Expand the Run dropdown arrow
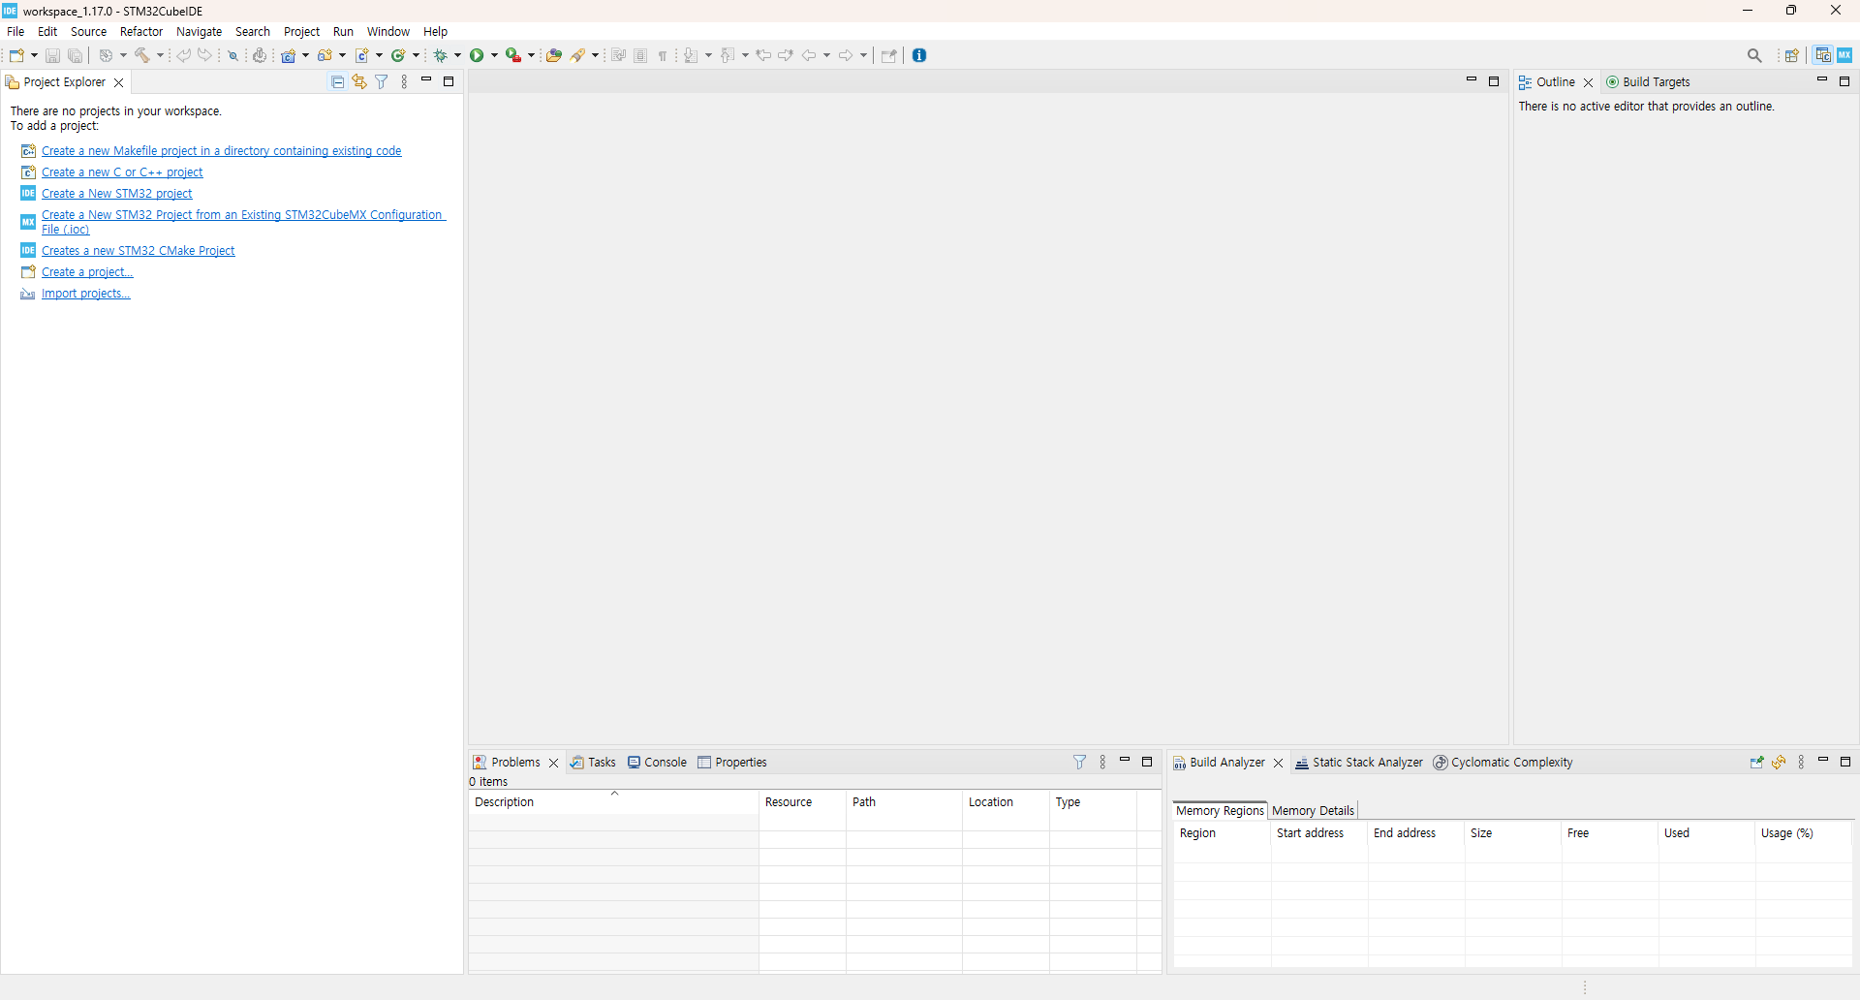Screen dimensions: 1860x1000 click(495, 55)
